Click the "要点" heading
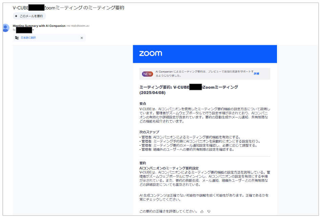322x217 pixels. point(143,104)
